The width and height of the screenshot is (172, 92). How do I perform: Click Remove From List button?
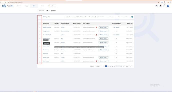coord(89,17)
